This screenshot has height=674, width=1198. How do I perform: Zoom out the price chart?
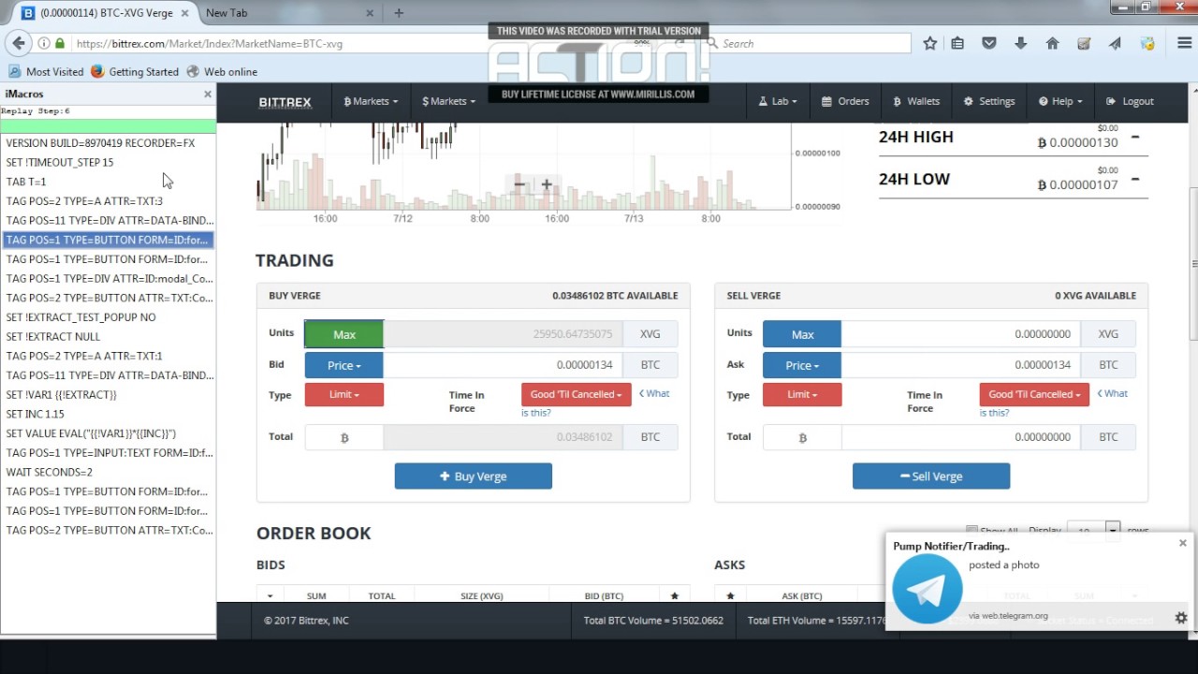tap(519, 184)
